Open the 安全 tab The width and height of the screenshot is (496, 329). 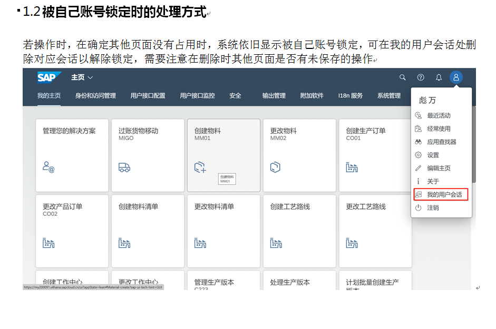click(235, 96)
